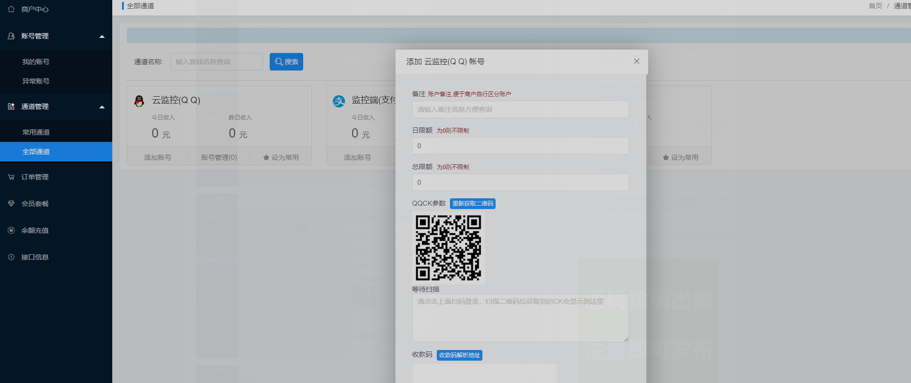Viewport: 911px width, 383px height.
Task: Click the 订单管理 cart icon
Action: click(x=11, y=177)
